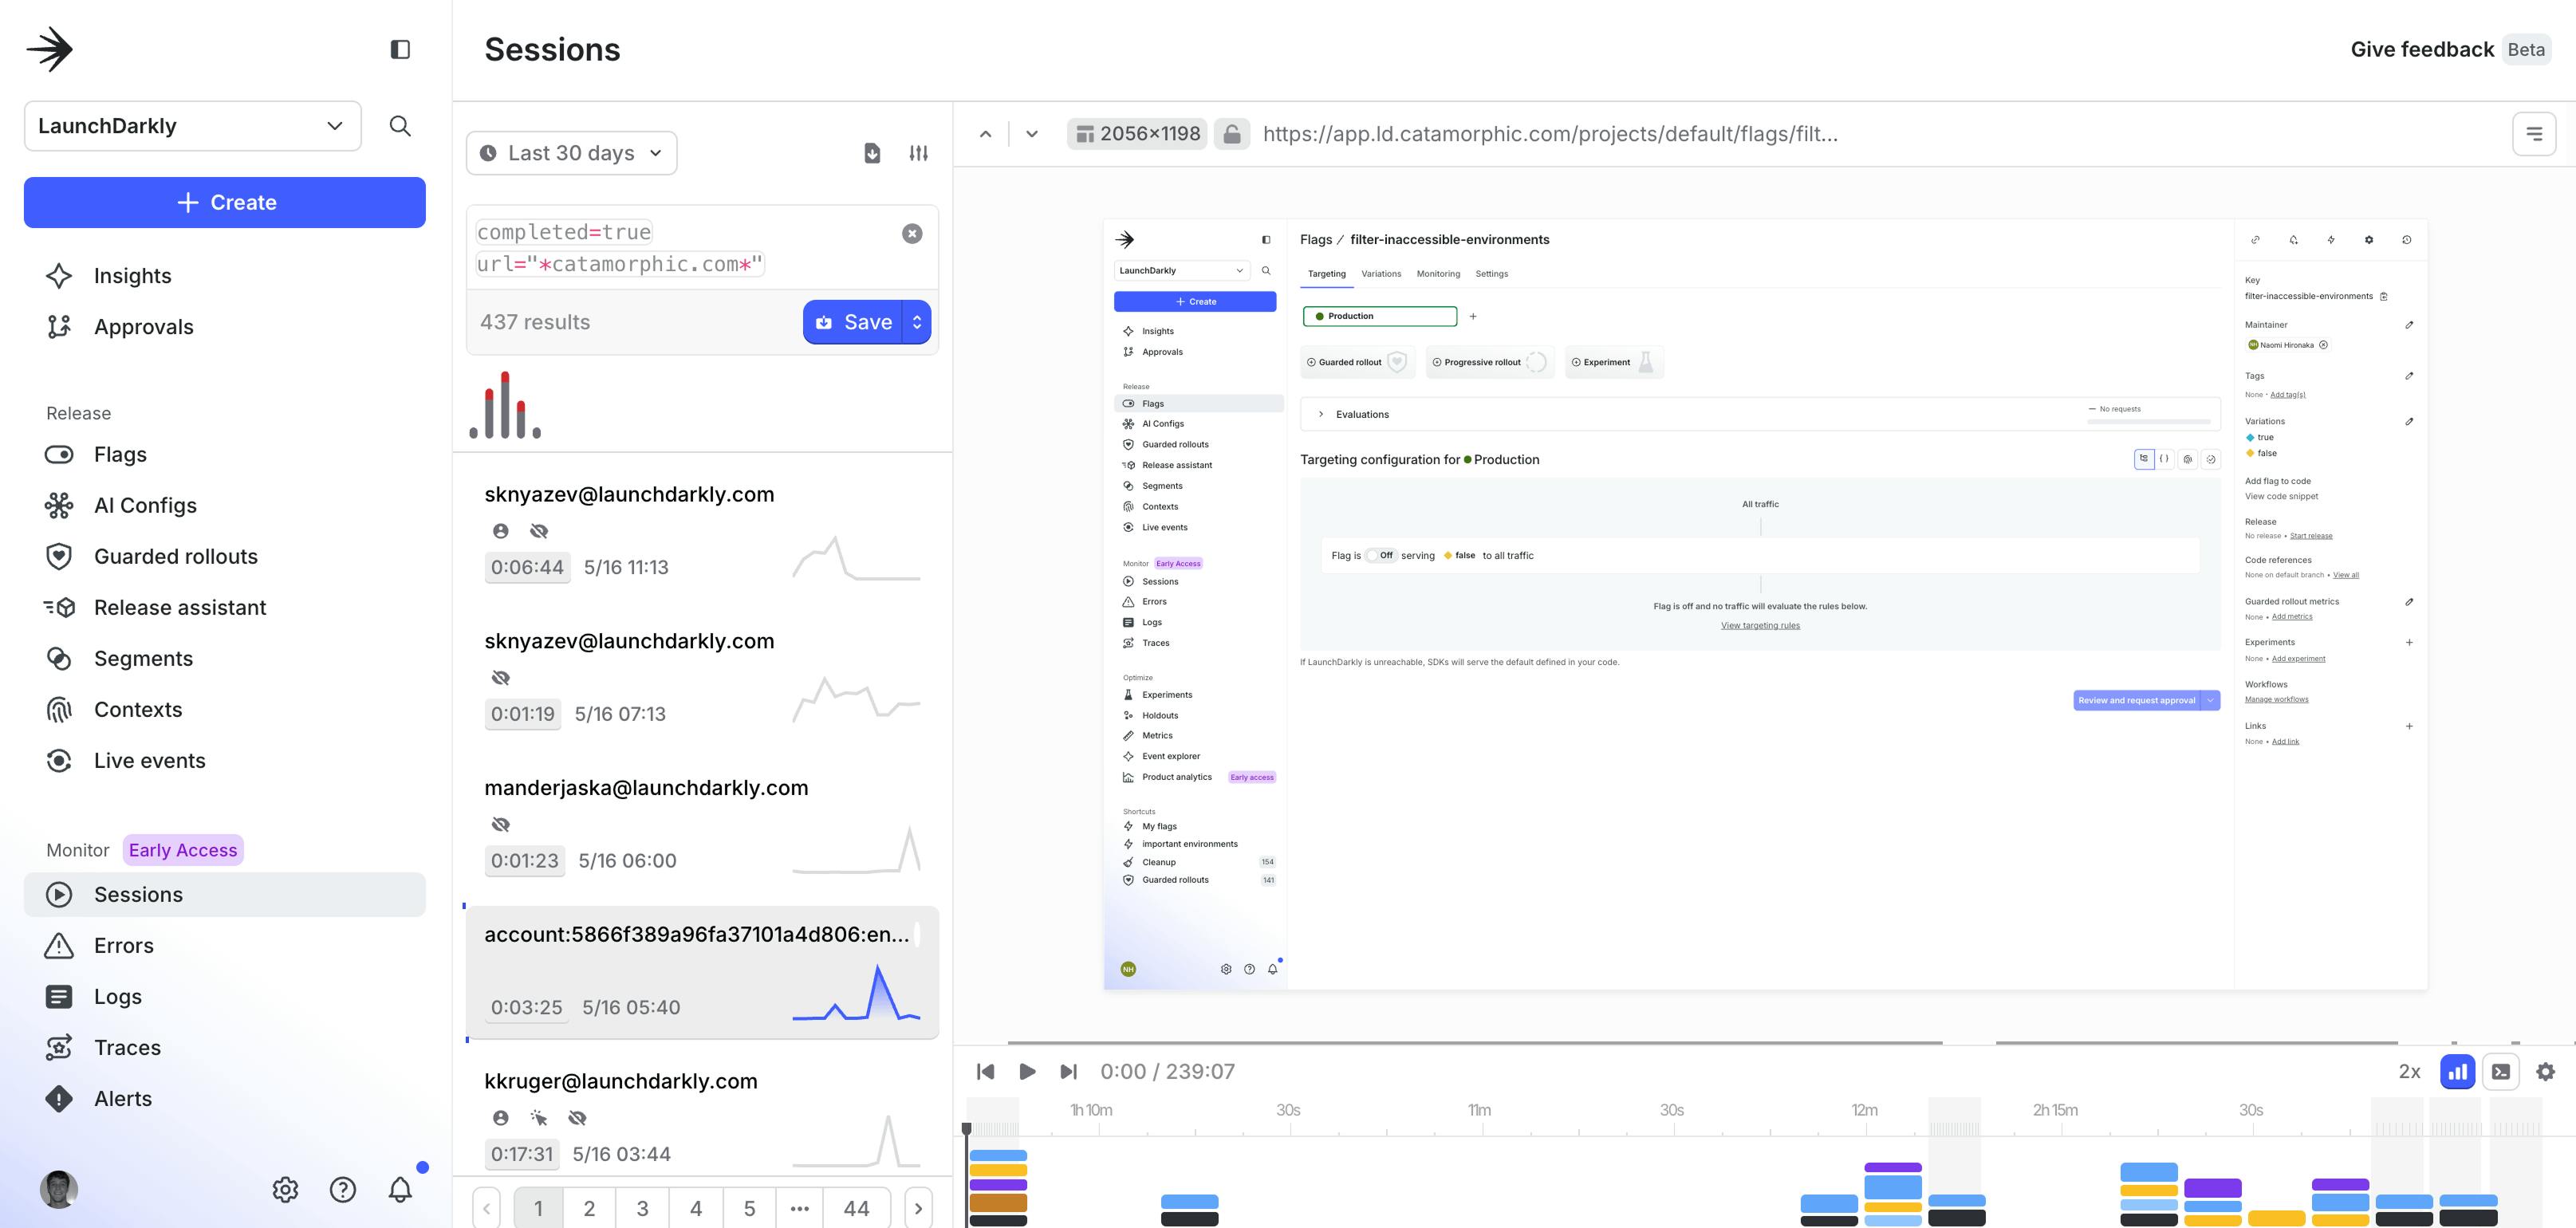Image resolution: width=2576 pixels, height=1228 pixels.
Task: Open session filter settings sliders icon
Action: coord(918,153)
